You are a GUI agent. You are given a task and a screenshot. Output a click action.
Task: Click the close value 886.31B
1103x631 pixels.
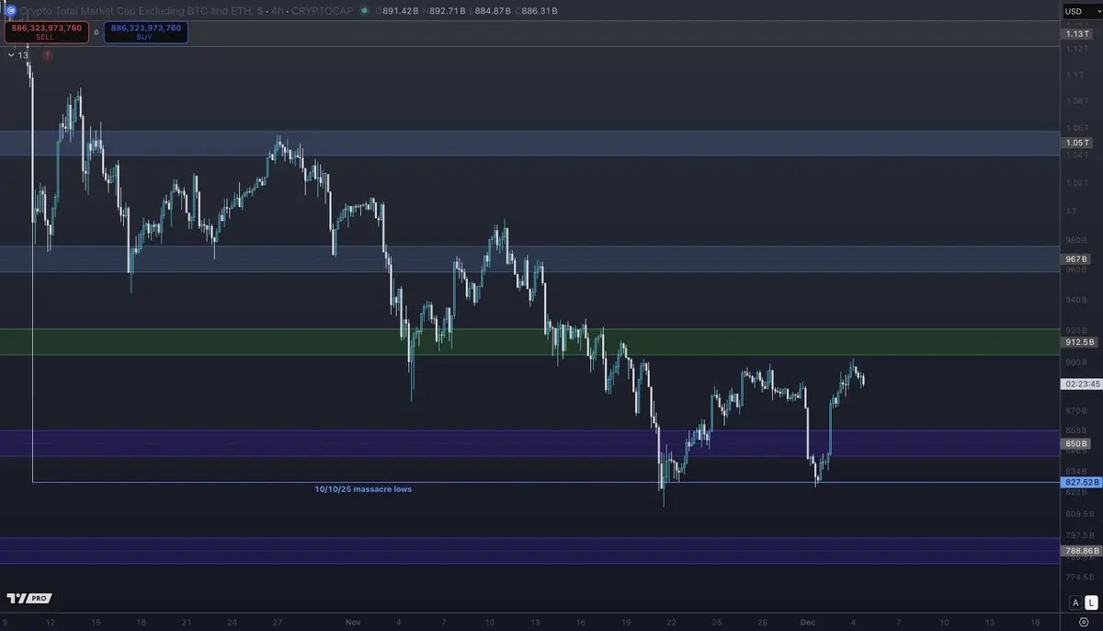(x=538, y=11)
